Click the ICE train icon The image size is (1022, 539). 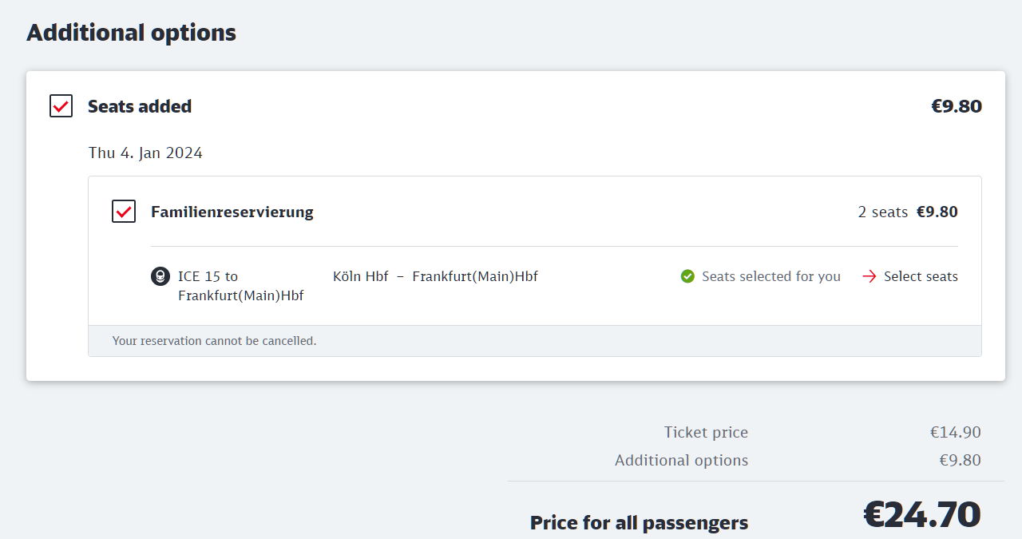pyautogui.click(x=160, y=276)
